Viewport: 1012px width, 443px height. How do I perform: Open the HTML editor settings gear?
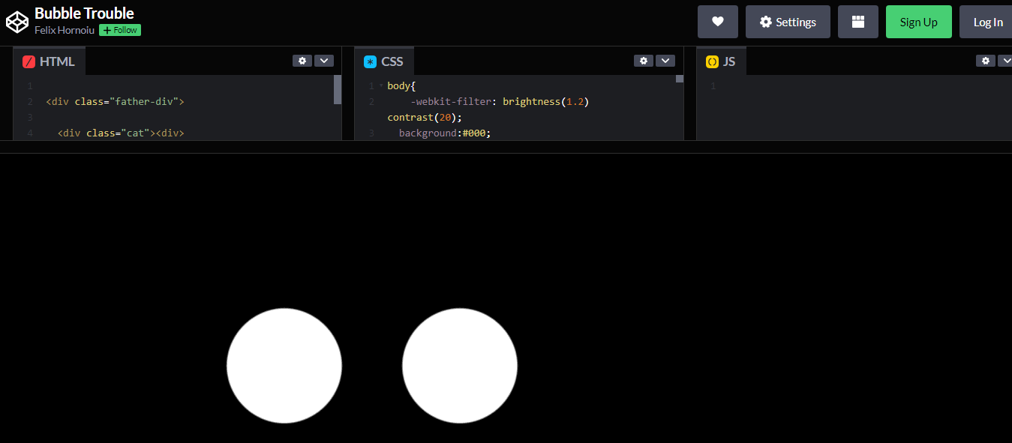(x=302, y=60)
